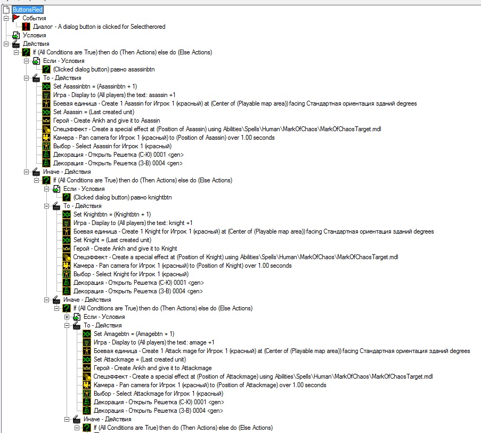Collapse the События node
481x433 pixels.
tap(6, 18)
